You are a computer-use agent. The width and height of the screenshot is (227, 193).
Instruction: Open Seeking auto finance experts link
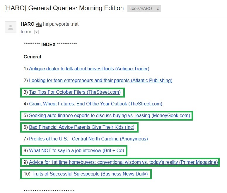pyautogui.click(x=110, y=116)
